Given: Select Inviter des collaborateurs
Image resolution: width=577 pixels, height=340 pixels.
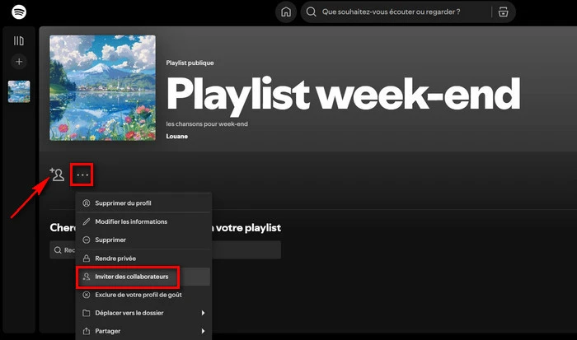Looking at the screenshot, I should tap(131, 277).
